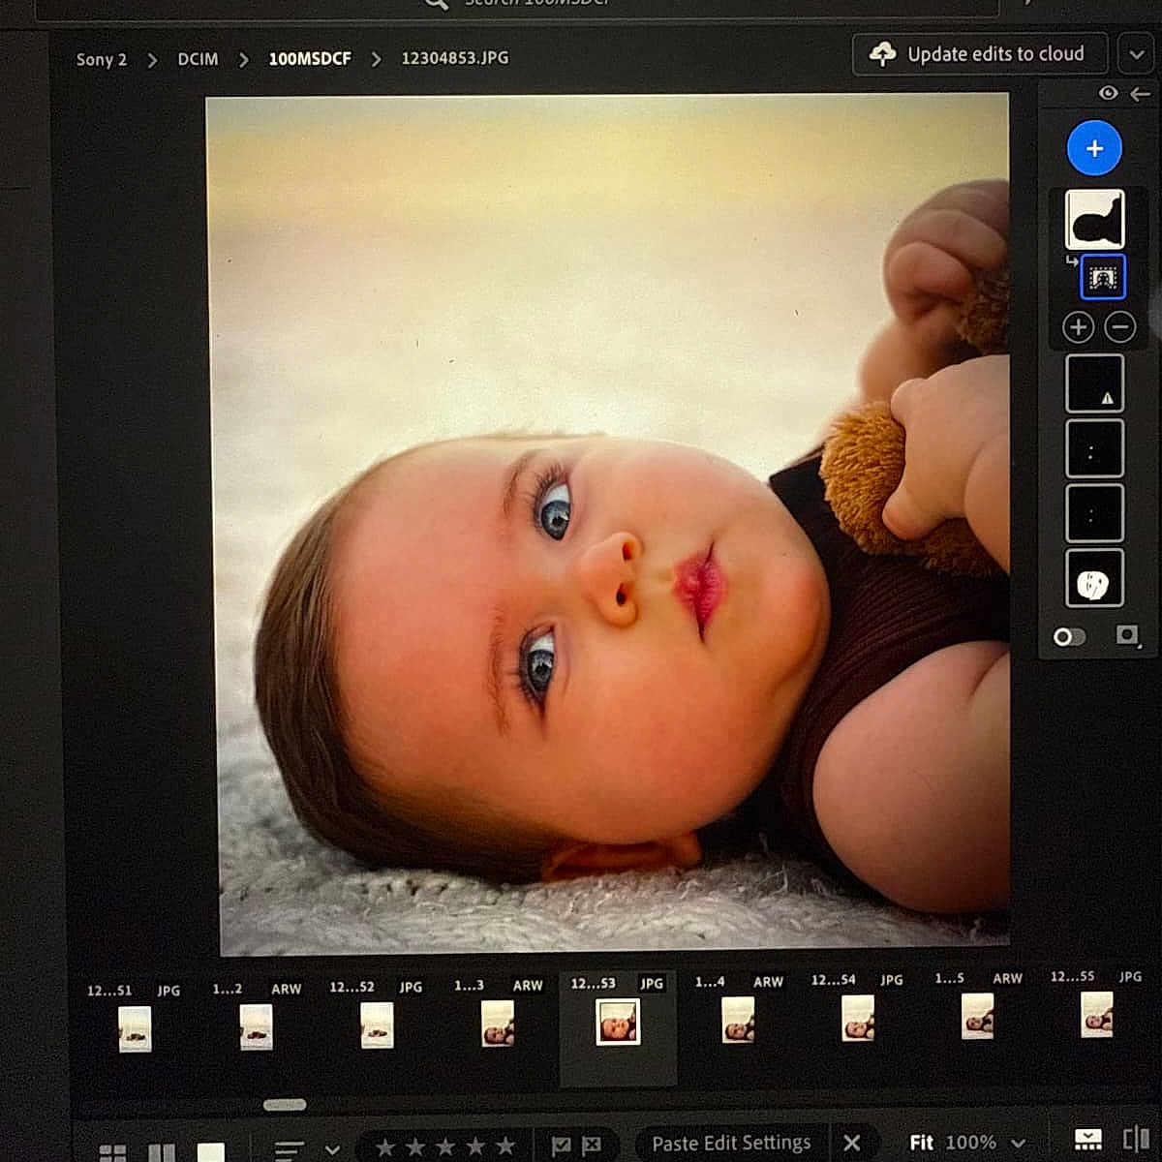This screenshot has height=1162, width=1162.
Task: Click the cloud upload icon
Action: (x=882, y=54)
